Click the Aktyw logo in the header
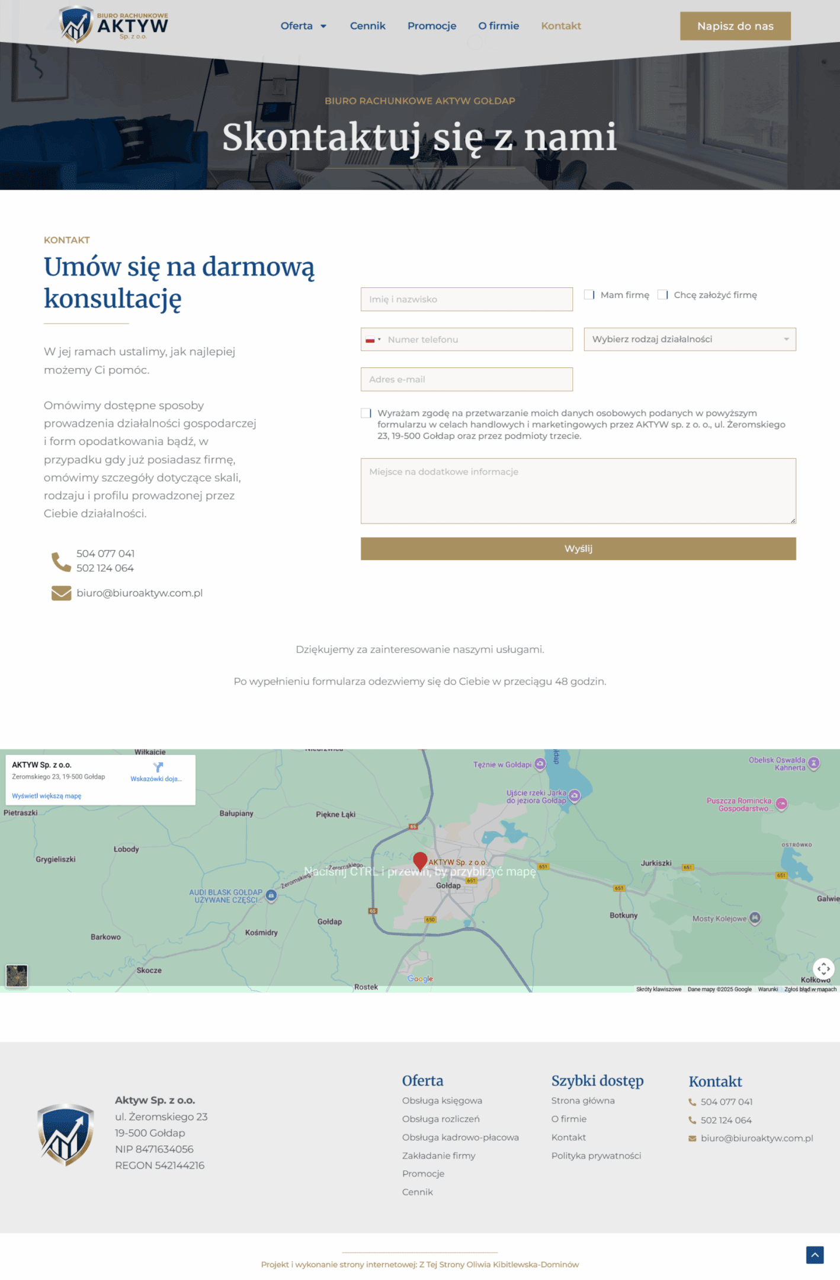This screenshot has height=1280, width=840. click(x=114, y=25)
